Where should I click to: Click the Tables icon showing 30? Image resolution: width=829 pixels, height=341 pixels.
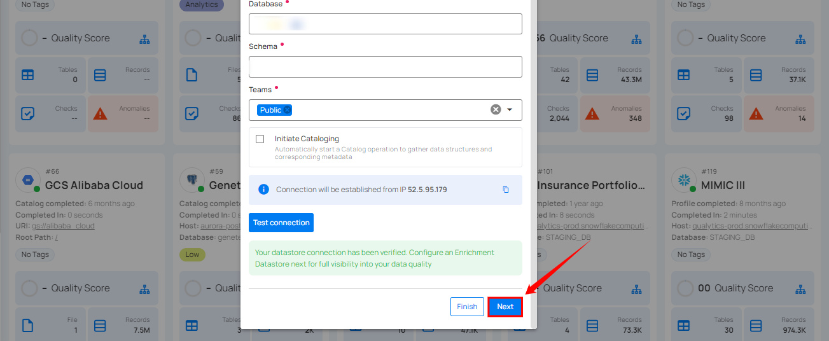(x=683, y=325)
